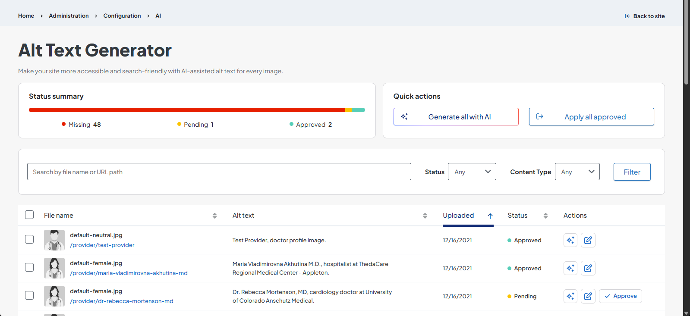Sort table by Uploaded column
The image size is (690, 316).
point(458,215)
